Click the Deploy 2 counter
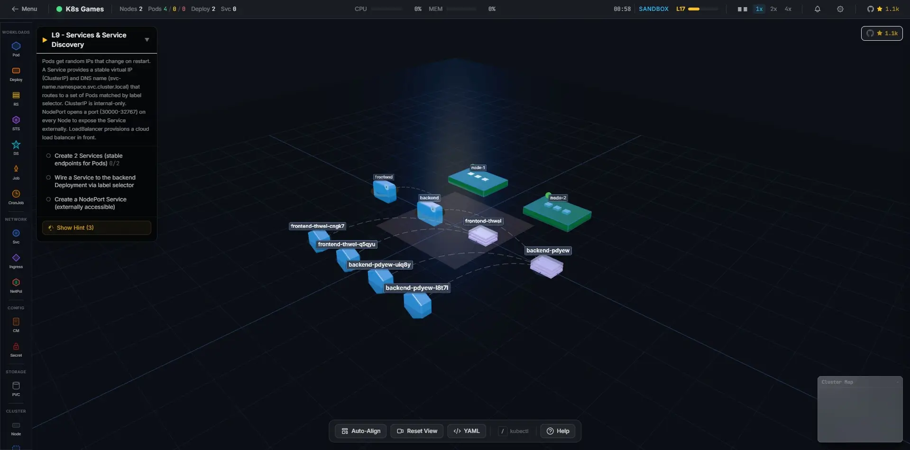Image resolution: width=910 pixels, height=450 pixels. tap(203, 9)
